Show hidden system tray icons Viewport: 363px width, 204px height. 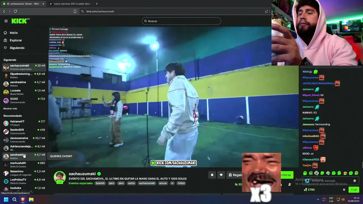point(318,199)
